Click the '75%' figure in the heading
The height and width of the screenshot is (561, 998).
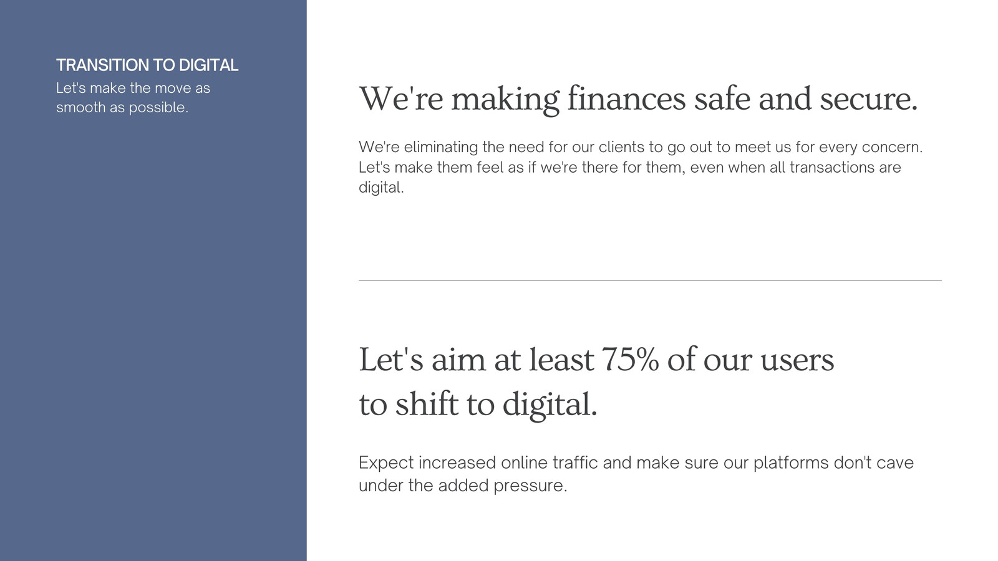(629, 360)
